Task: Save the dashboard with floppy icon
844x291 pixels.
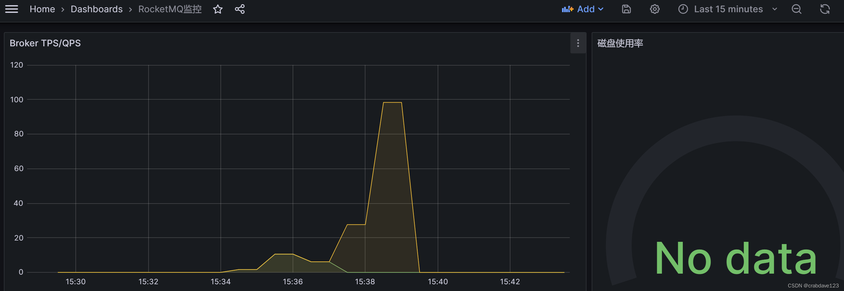Action: point(626,9)
